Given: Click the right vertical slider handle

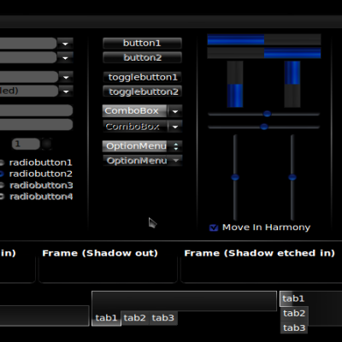Looking at the screenshot, I should [292, 177].
